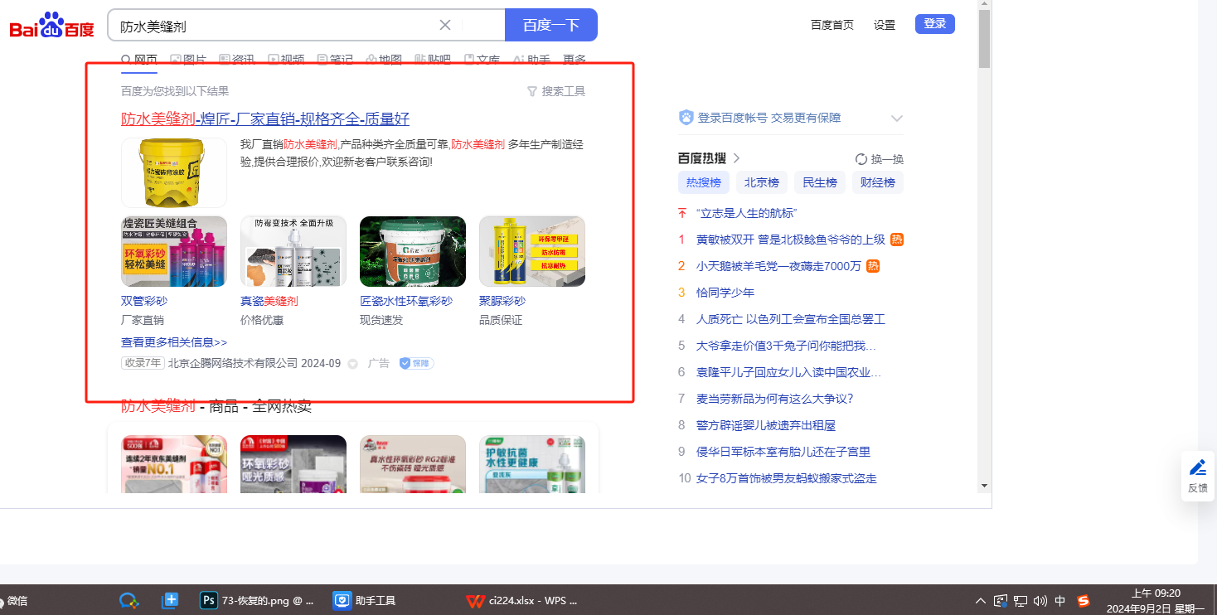Open 搜索工具 filter options

556,91
